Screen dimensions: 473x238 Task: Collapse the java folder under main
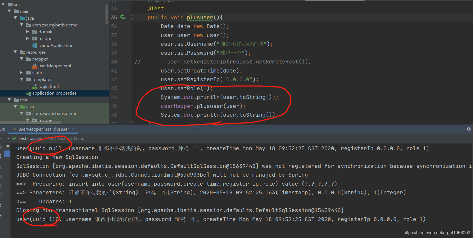click(x=15, y=18)
